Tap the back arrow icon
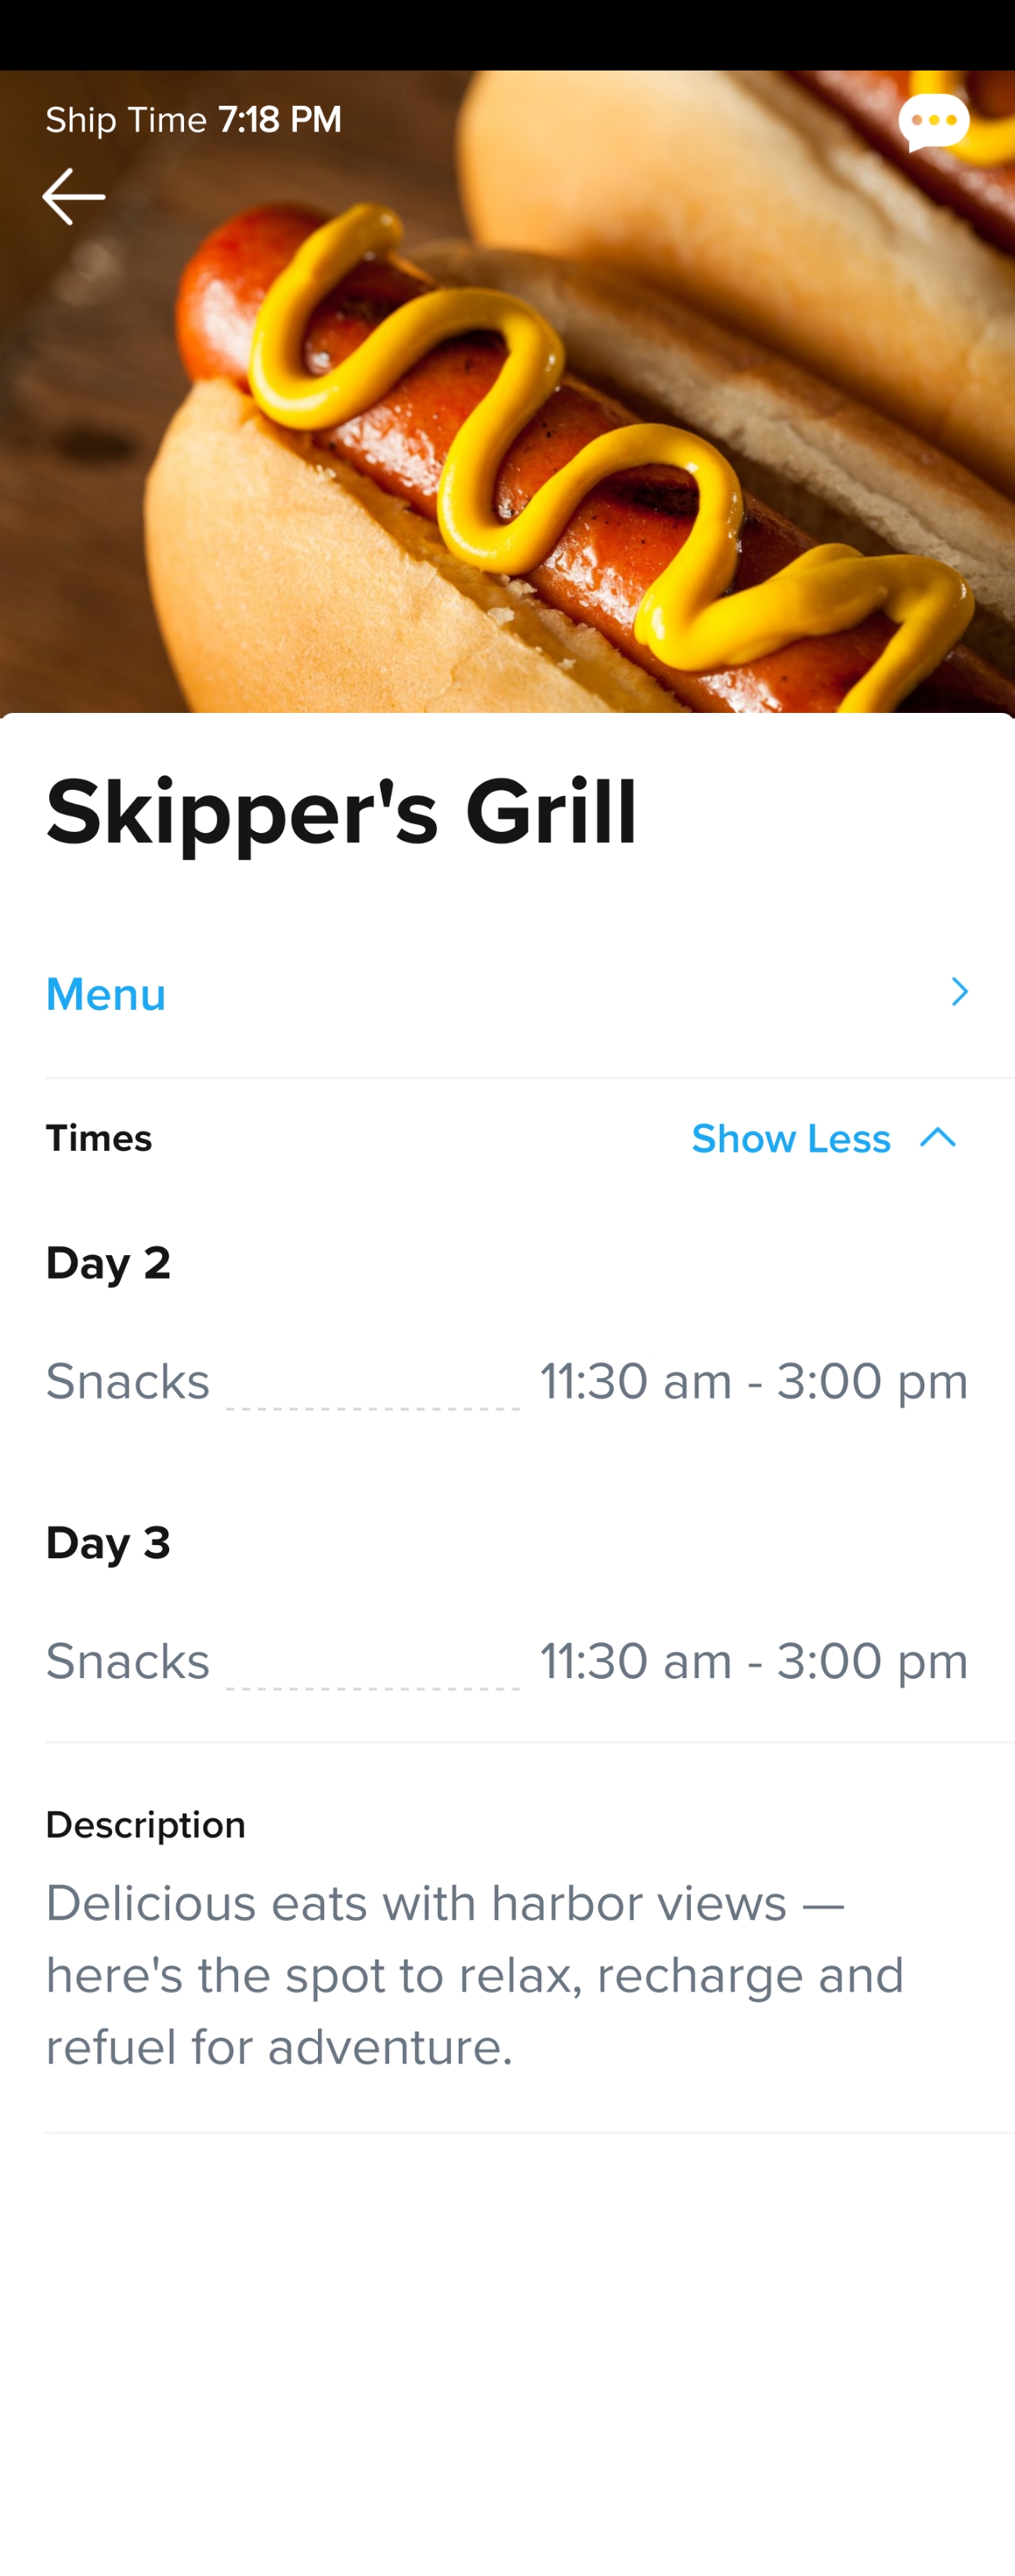This screenshot has width=1015, height=2576. point(73,196)
